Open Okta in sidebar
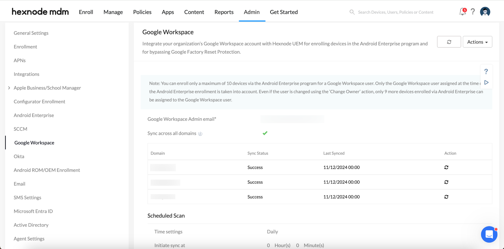The width and height of the screenshot is (504, 249). tap(19, 157)
